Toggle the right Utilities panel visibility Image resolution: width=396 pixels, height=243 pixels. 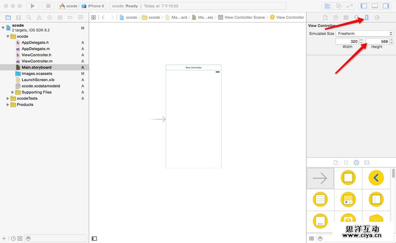click(x=386, y=6)
